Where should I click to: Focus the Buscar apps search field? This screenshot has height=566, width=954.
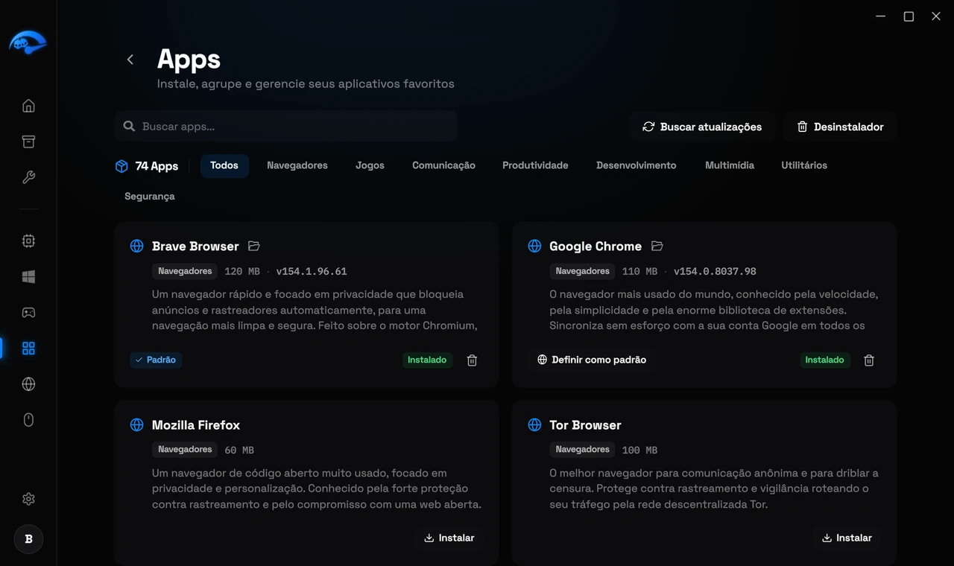[286, 127]
